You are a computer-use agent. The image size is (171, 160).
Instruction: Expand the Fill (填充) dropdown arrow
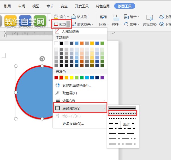[68, 17]
